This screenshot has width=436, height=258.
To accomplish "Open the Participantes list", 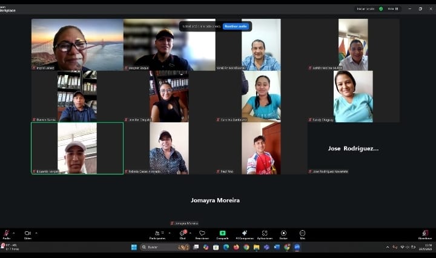I will pos(157,234).
